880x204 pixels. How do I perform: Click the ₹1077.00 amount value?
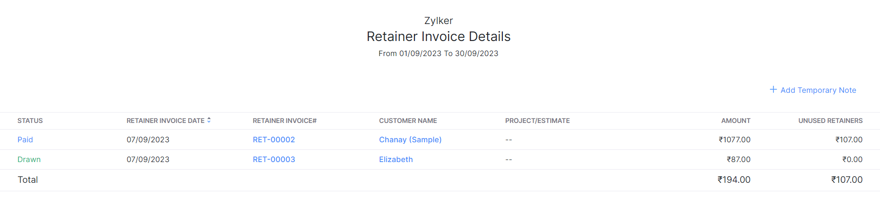coord(734,140)
